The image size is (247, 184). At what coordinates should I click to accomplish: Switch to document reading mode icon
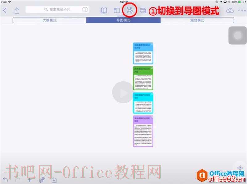point(104,10)
